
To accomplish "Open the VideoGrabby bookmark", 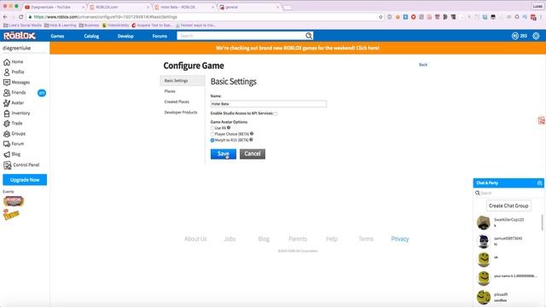I will tap(116, 25).
